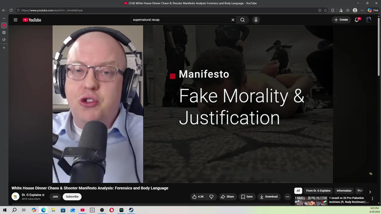Screen dimensions: 381x214
Task: Open media control music icon
Action: (341, 10)
